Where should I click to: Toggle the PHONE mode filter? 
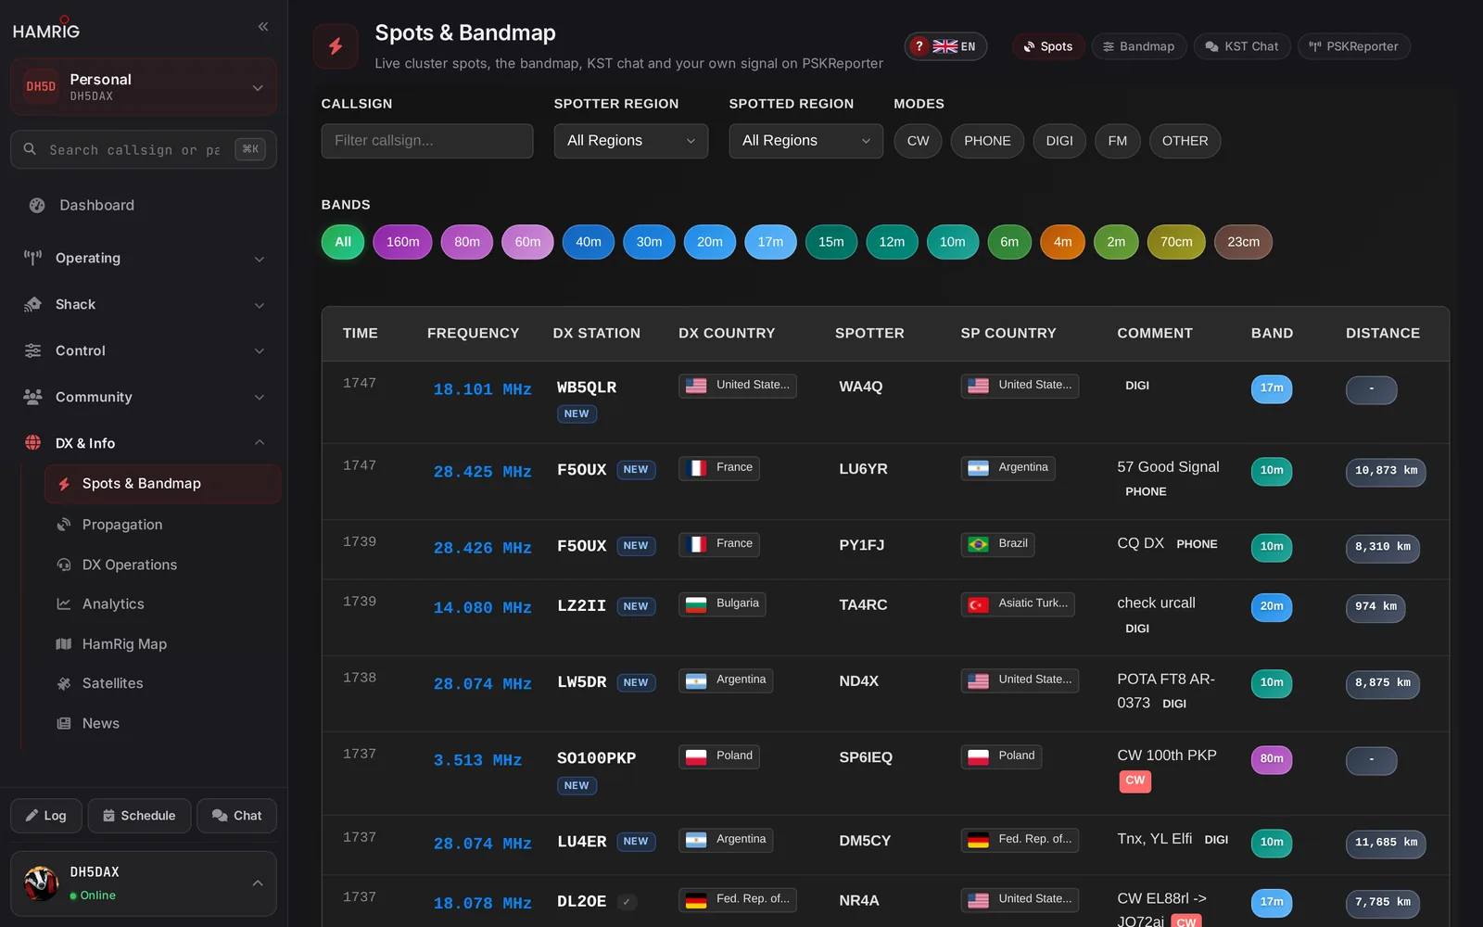tap(987, 141)
